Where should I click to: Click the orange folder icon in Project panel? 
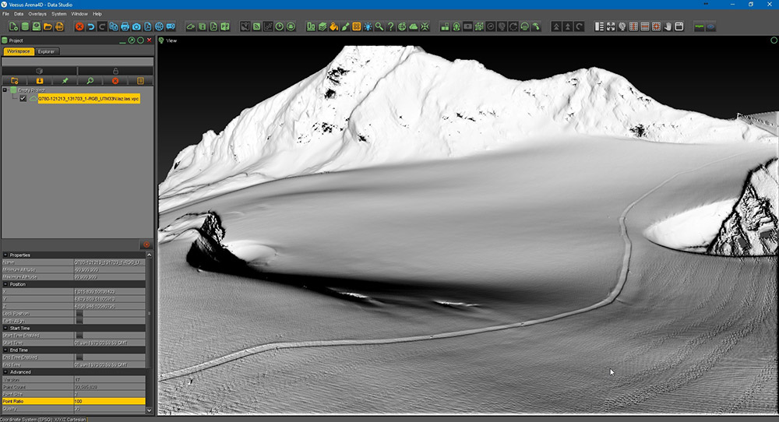14,80
